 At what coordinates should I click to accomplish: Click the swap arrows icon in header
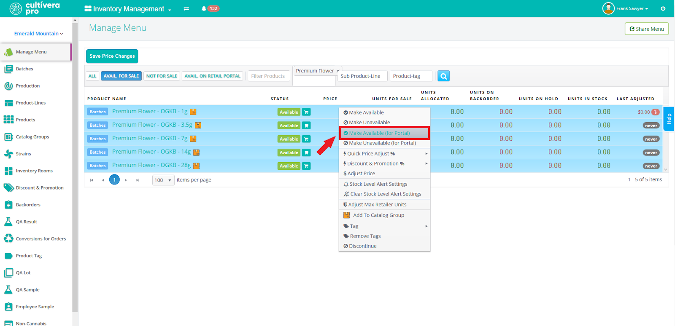186,8
